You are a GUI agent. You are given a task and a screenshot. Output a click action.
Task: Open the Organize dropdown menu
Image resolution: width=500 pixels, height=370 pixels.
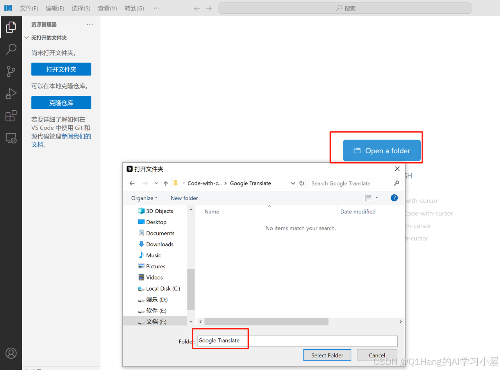pos(144,198)
